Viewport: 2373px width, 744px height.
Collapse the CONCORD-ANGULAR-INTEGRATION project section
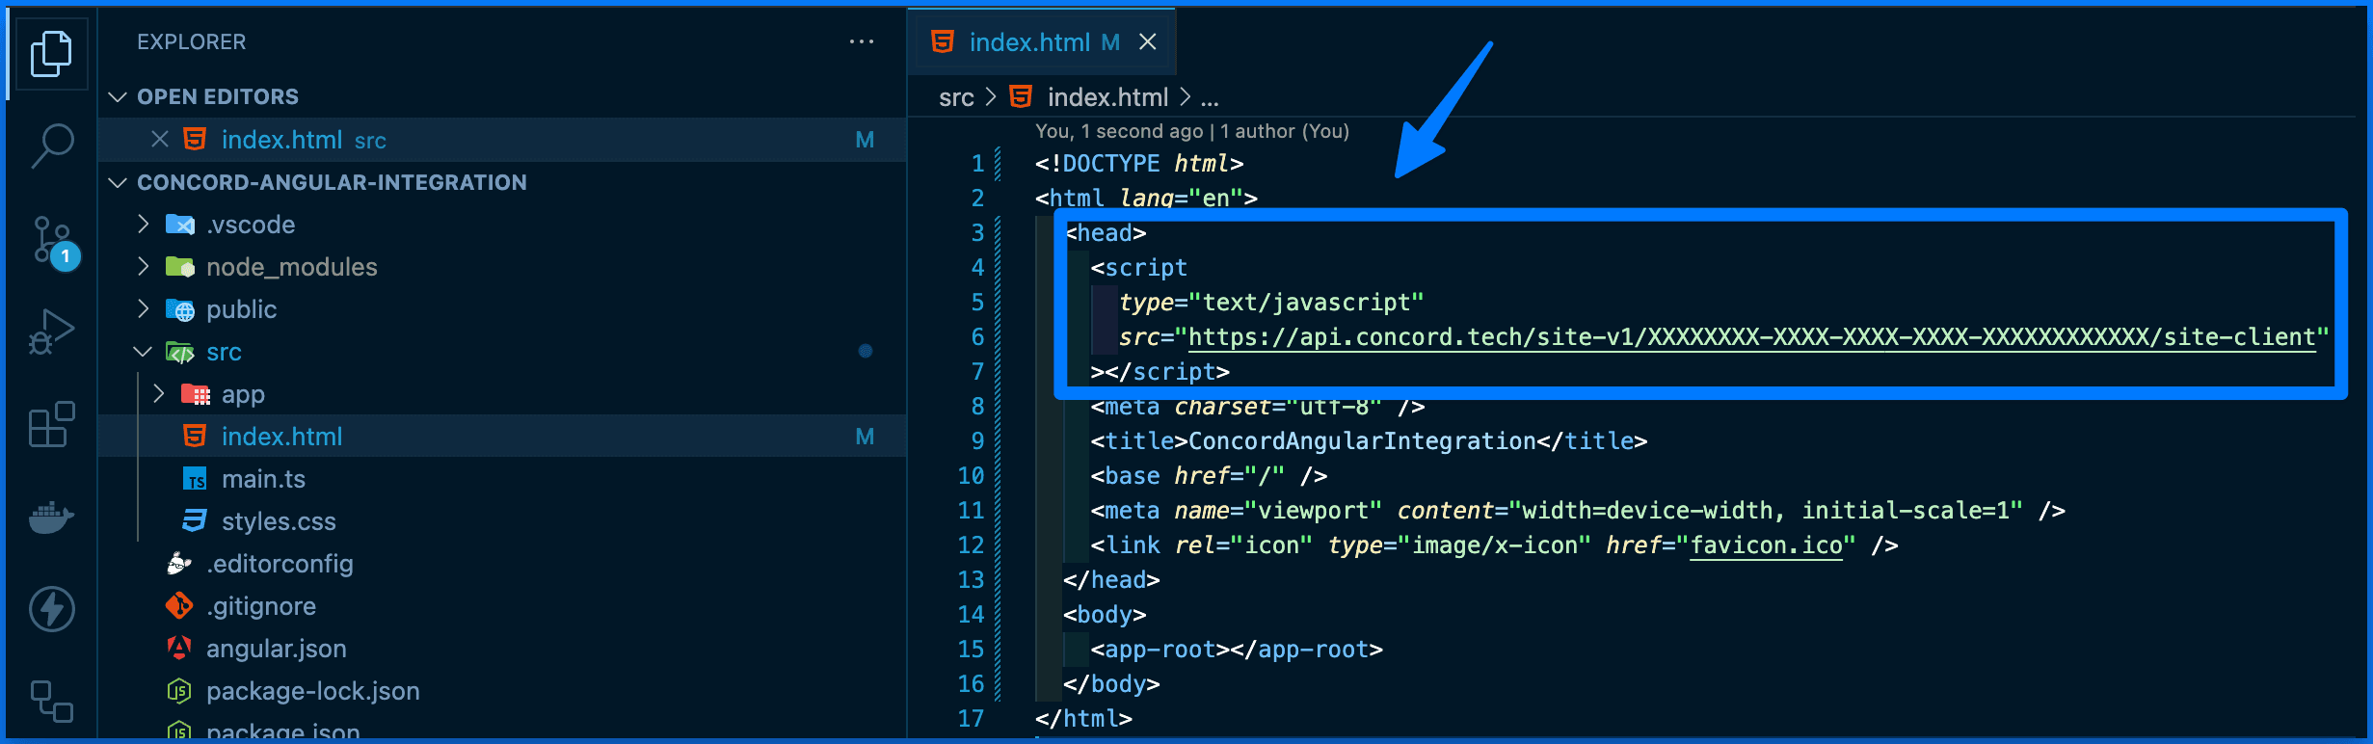[x=119, y=182]
